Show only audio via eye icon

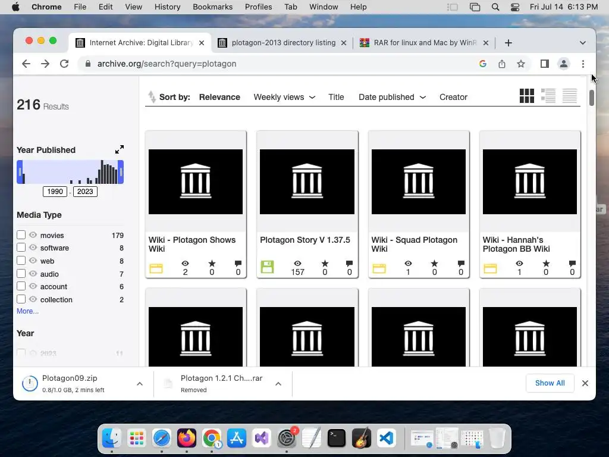click(x=33, y=274)
